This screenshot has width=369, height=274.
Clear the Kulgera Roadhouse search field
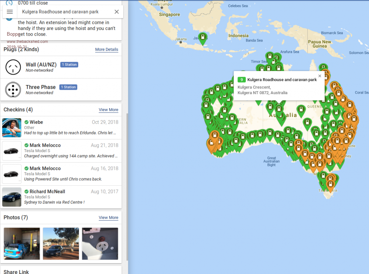tap(116, 12)
